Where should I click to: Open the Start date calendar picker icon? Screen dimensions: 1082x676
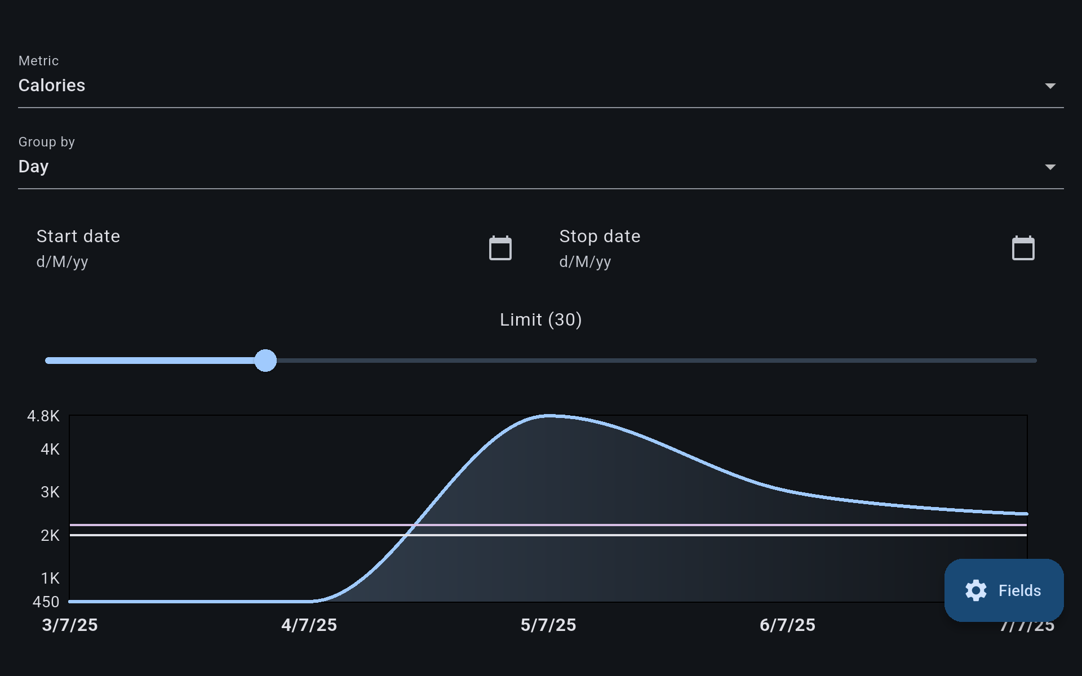(x=500, y=248)
